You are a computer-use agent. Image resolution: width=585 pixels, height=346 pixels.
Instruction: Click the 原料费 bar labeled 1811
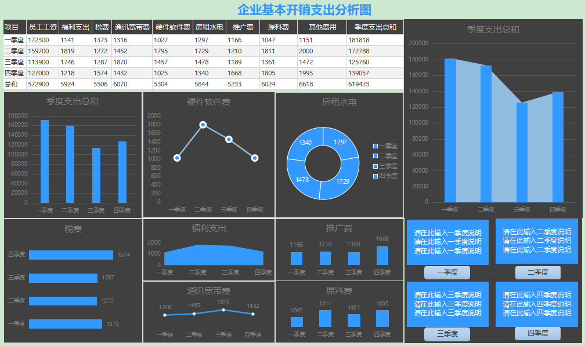click(x=325, y=318)
